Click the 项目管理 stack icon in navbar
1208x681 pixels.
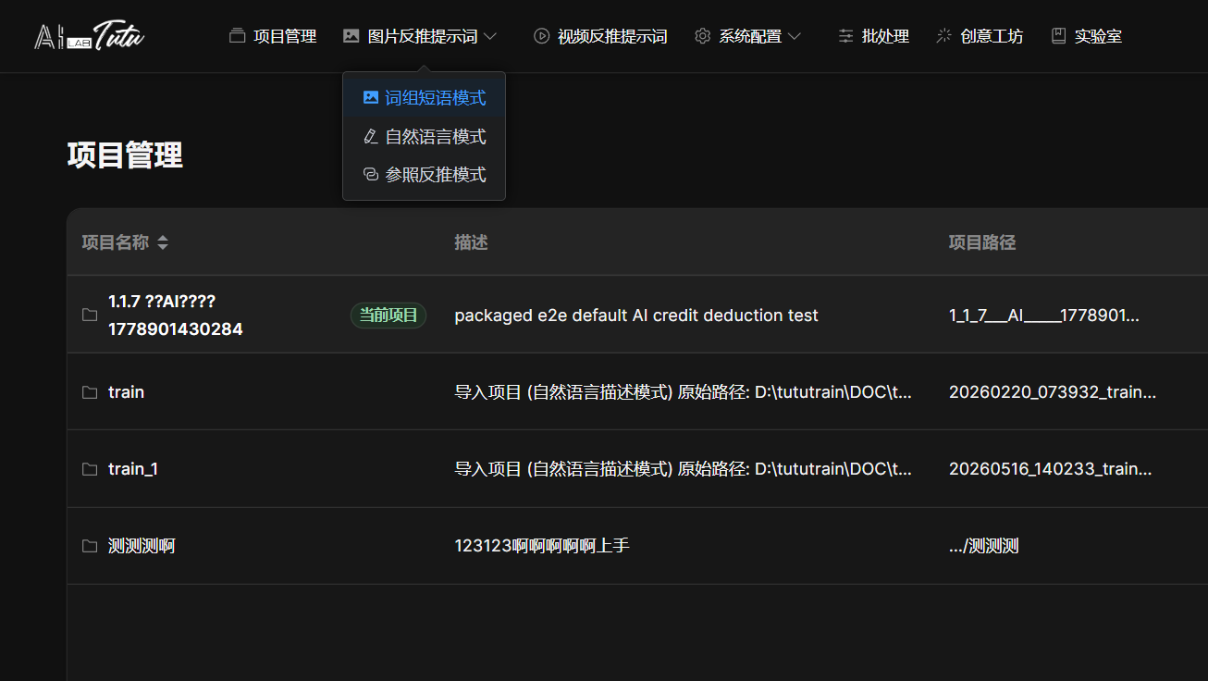pyautogui.click(x=238, y=36)
